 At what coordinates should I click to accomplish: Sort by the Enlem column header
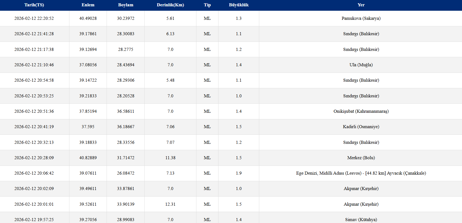(x=88, y=5)
